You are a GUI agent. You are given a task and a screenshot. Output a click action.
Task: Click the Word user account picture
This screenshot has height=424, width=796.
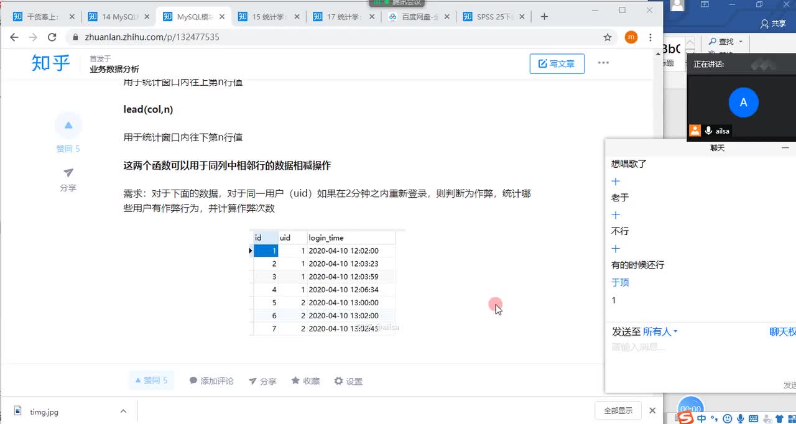(x=677, y=6)
